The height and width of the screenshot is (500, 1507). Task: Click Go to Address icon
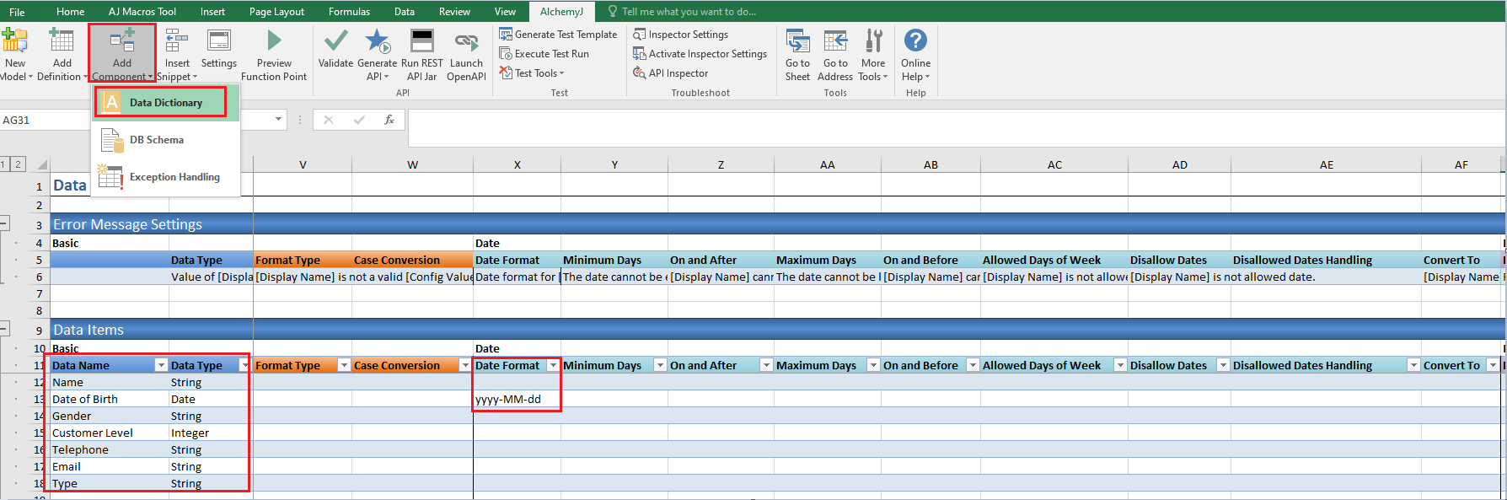pyautogui.click(x=835, y=42)
